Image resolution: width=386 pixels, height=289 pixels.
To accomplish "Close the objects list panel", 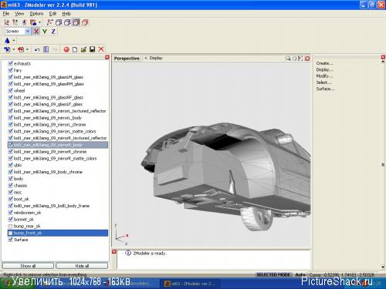I will tap(107, 57).
